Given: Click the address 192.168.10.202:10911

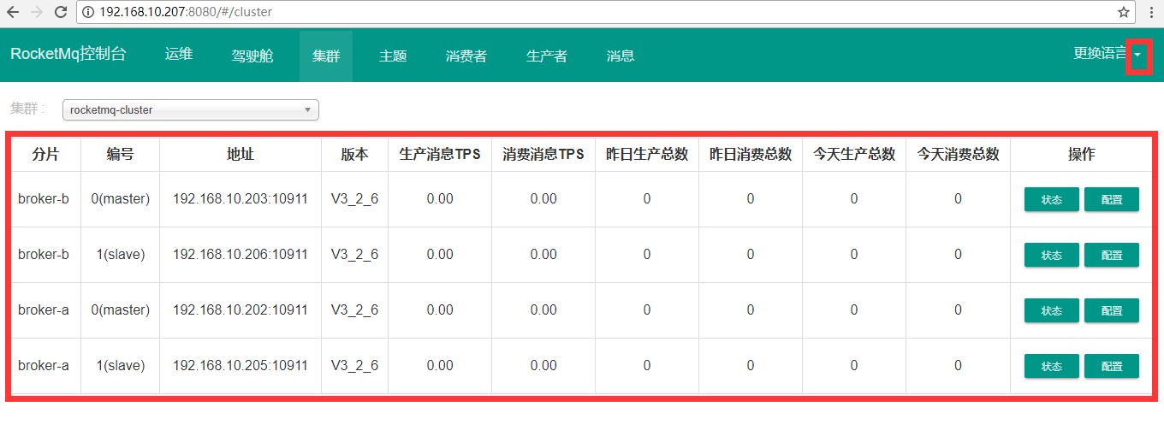Looking at the screenshot, I should pos(241,310).
